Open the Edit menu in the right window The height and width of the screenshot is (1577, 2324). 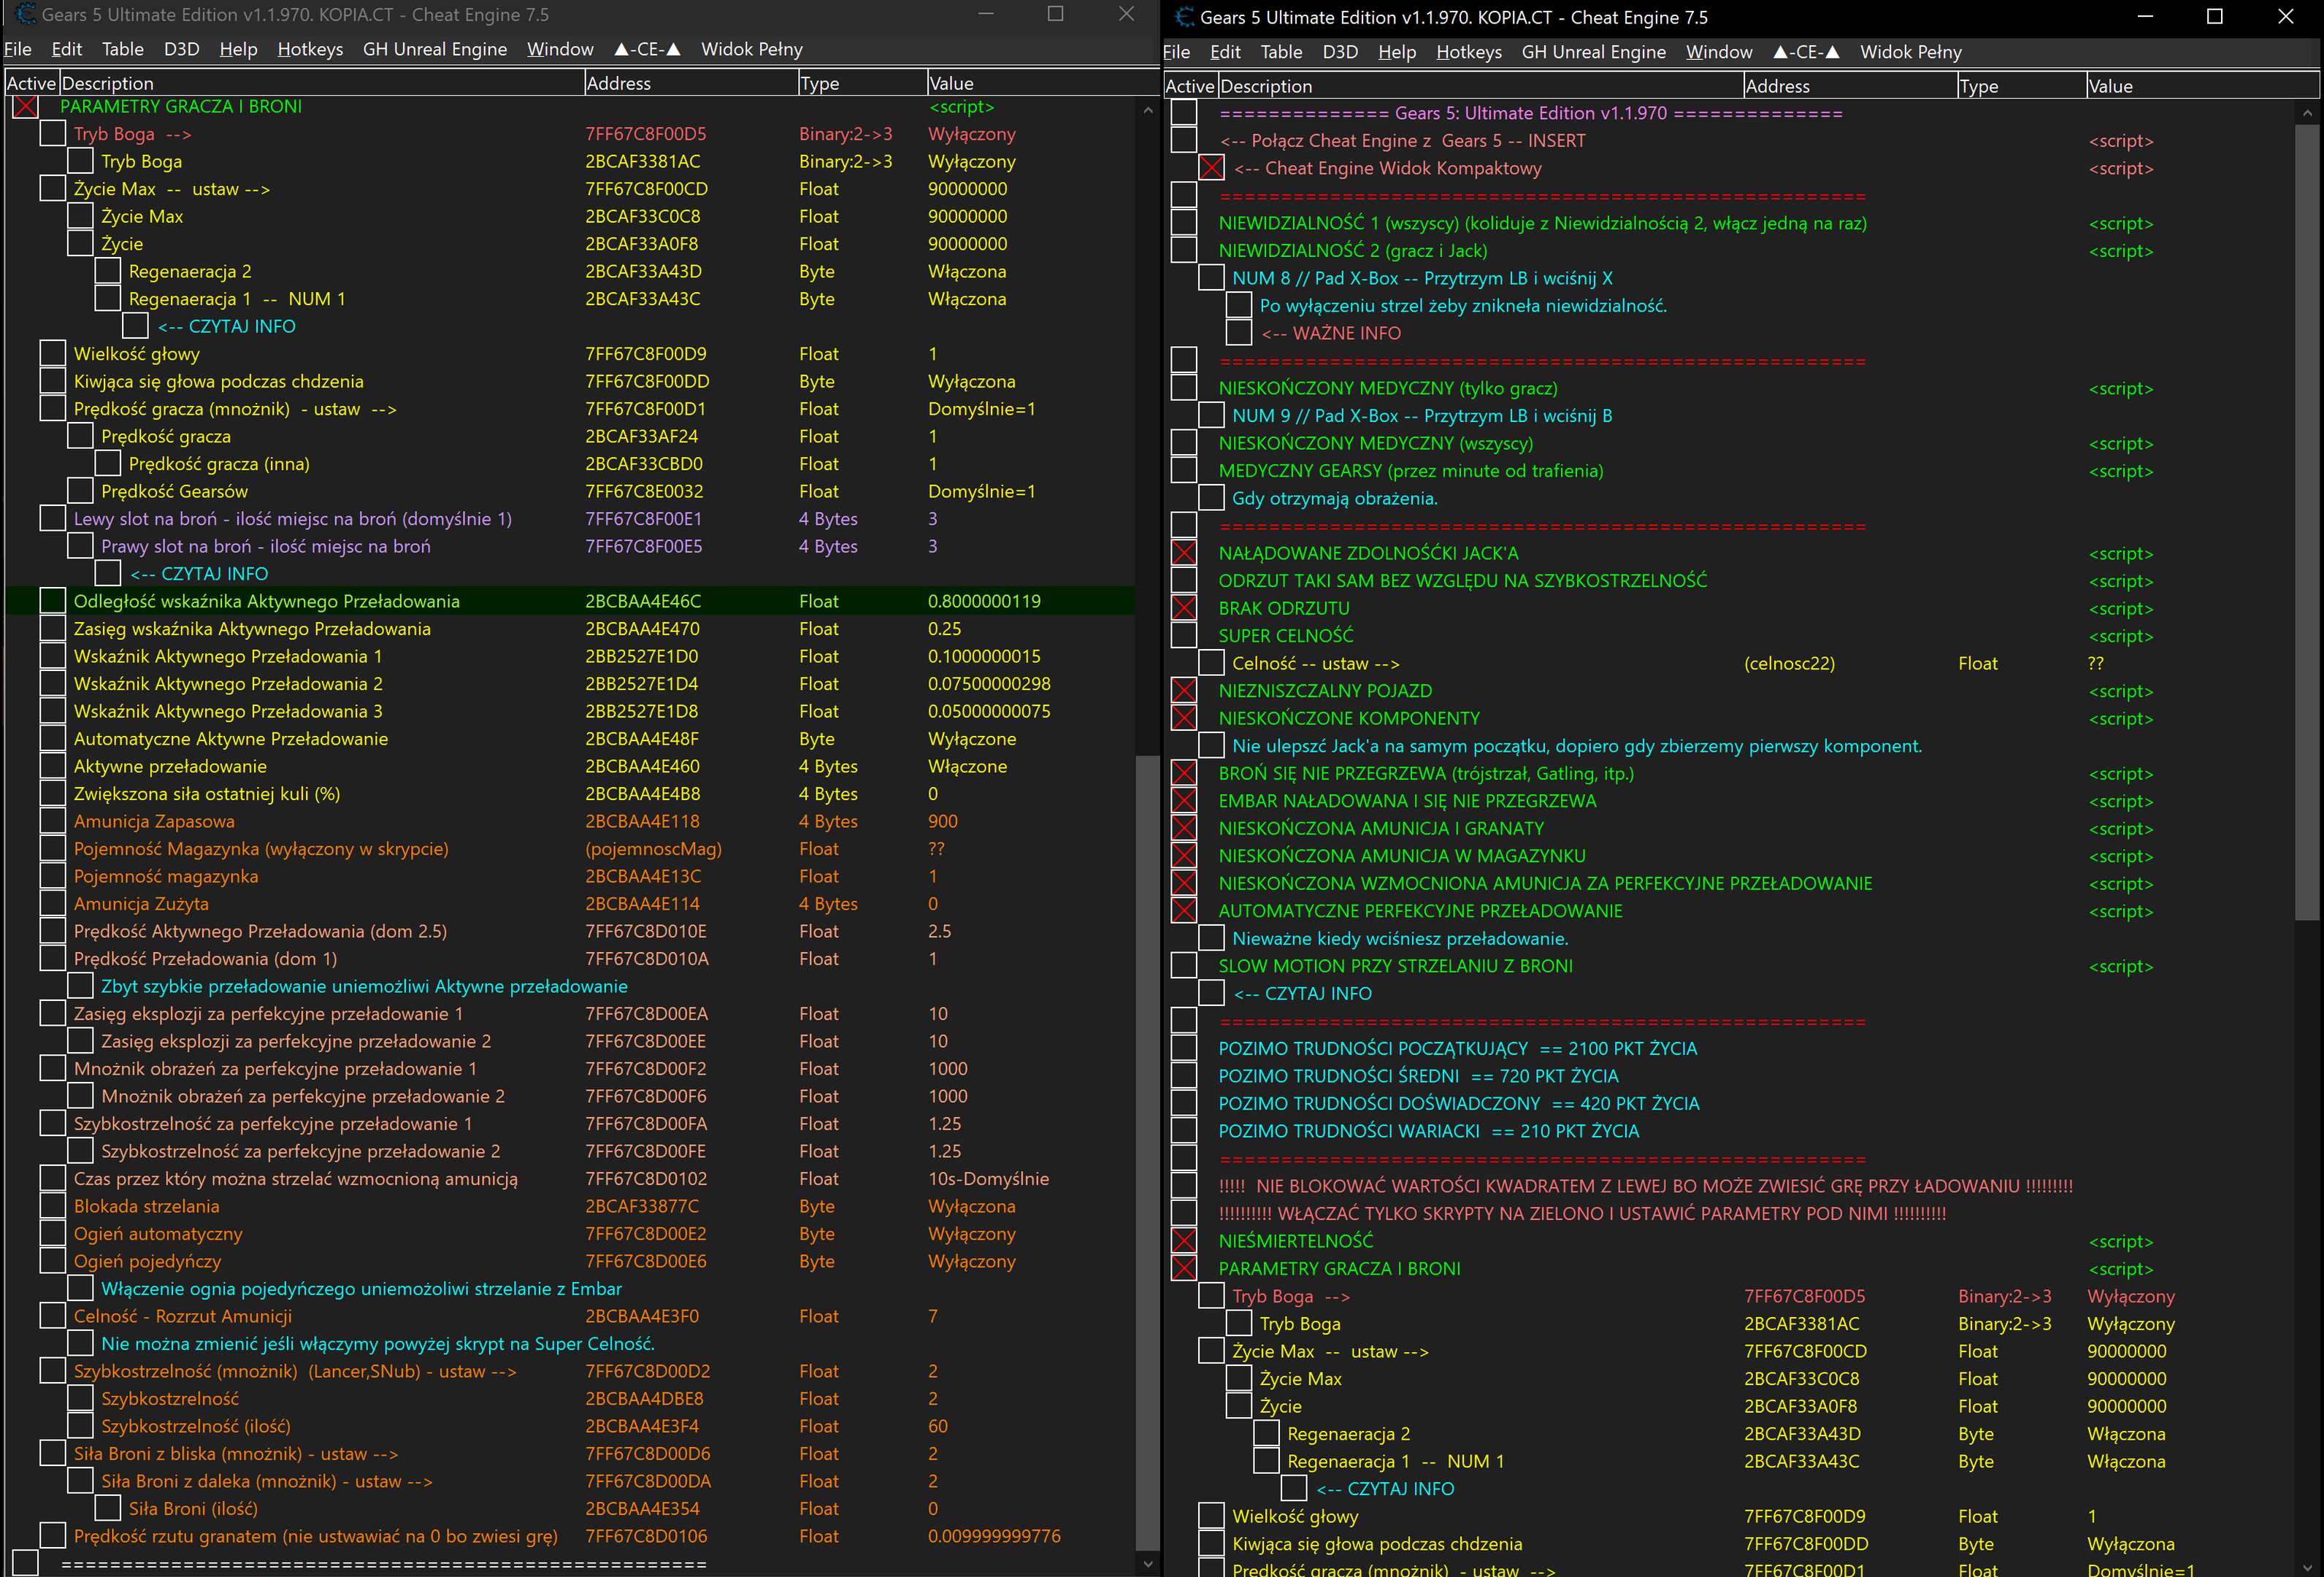[x=1225, y=52]
